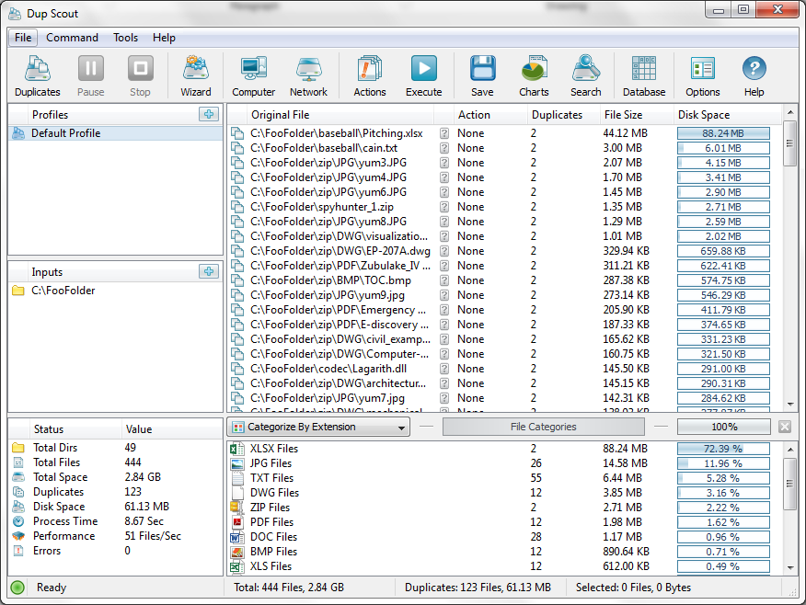This screenshot has width=806, height=605.
Task: Sort by Duplicates column header
Action: (x=564, y=115)
